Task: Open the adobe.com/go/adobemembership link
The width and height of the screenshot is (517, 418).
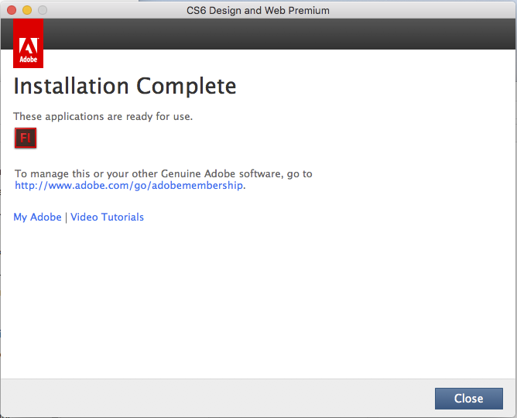Action: 129,185
